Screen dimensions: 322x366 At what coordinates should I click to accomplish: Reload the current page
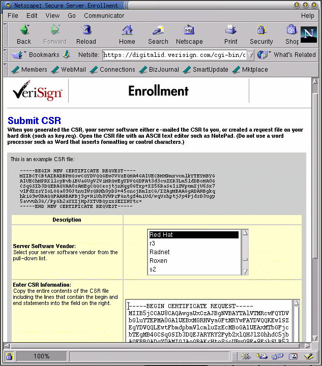coord(86,34)
